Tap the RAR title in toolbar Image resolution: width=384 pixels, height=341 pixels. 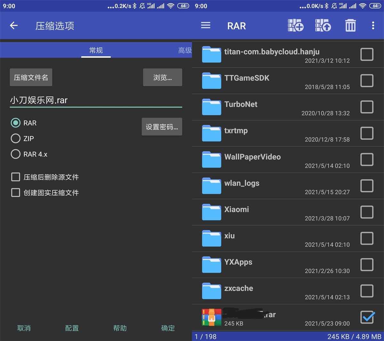point(236,26)
